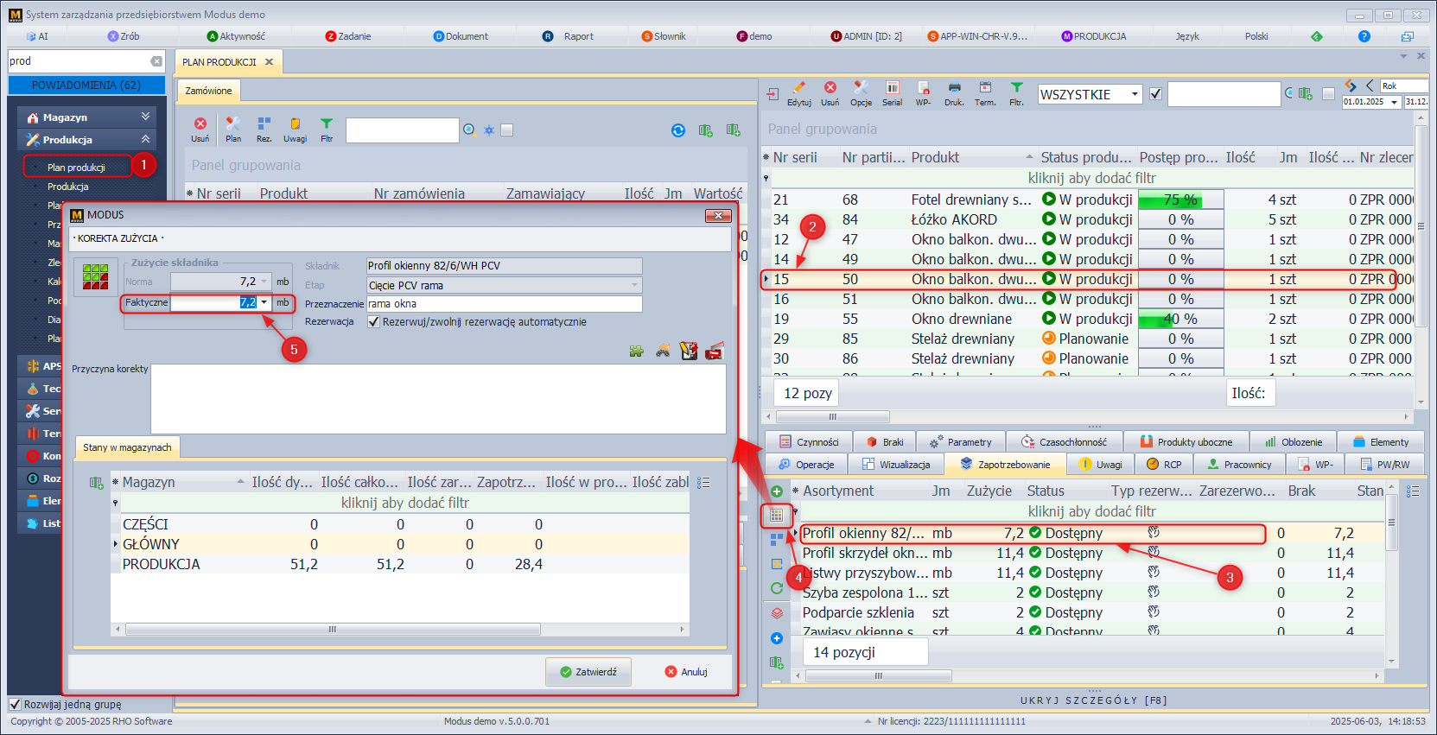This screenshot has height=735, width=1437.
Task: Open the WSZYSTKIE status dropdown
Action: (1135, 94)
